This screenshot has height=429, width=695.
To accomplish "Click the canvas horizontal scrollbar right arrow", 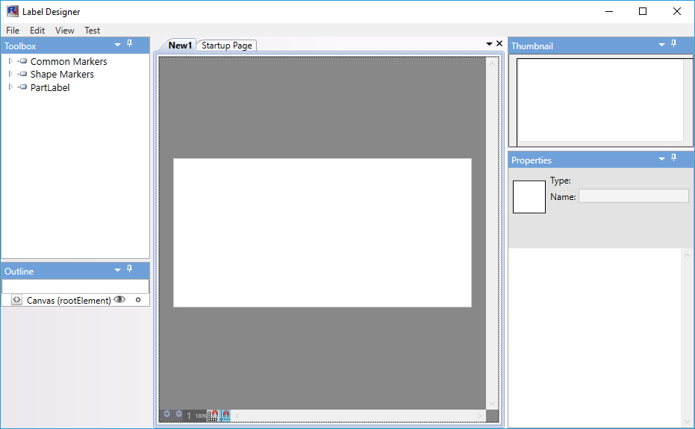I will tap(479, 416).
